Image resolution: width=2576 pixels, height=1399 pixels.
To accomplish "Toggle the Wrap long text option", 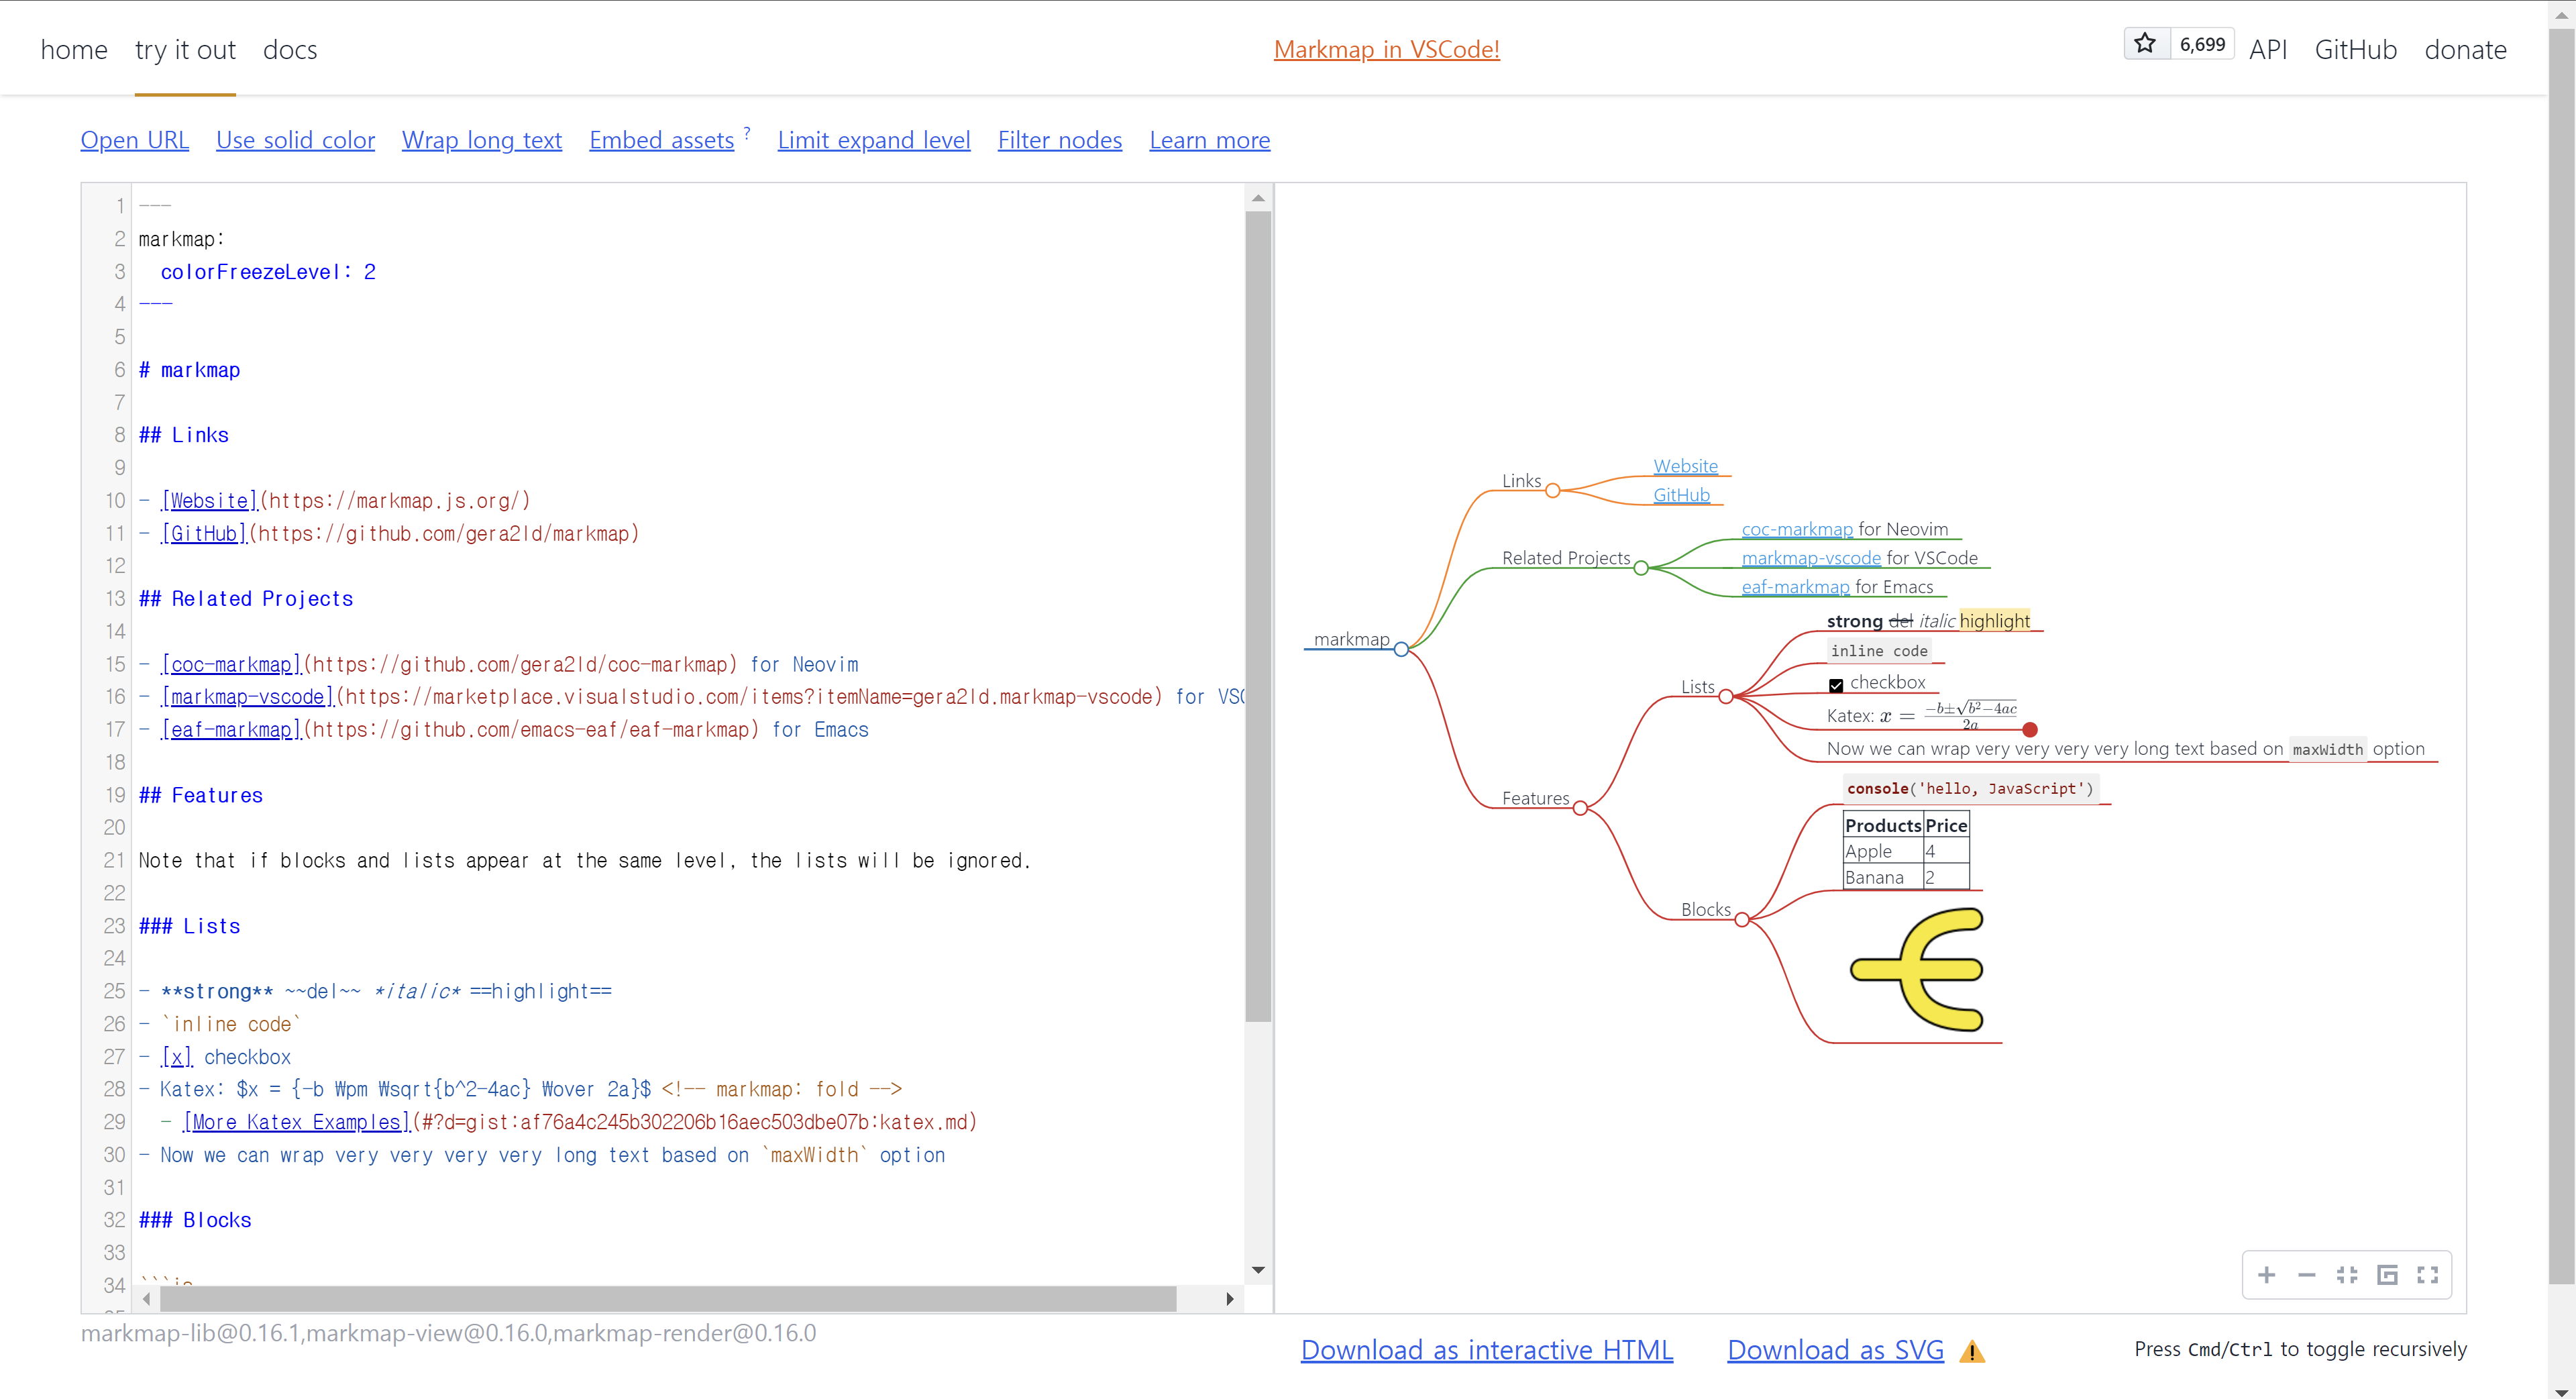I will pos(482,140).
